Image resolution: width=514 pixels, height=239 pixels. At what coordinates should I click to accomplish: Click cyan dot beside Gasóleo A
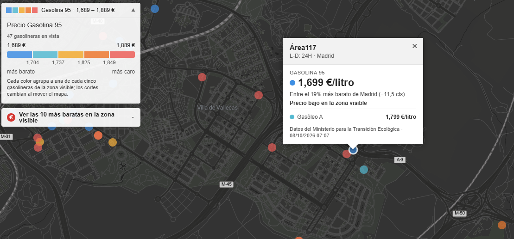(x=292, y=116)
